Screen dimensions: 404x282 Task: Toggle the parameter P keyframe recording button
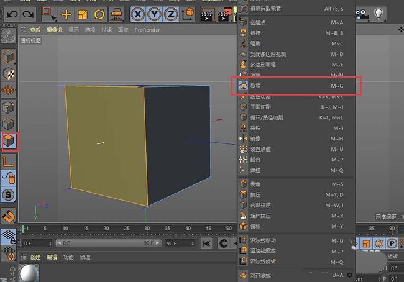tap(392, 243)
